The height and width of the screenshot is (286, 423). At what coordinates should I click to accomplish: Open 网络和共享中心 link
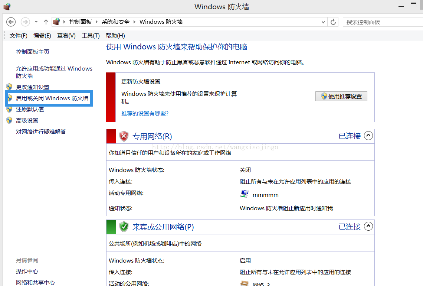tap(35, 283)
